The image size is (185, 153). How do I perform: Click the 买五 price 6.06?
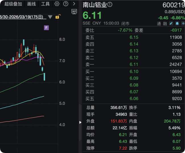(x=134, y=99)
